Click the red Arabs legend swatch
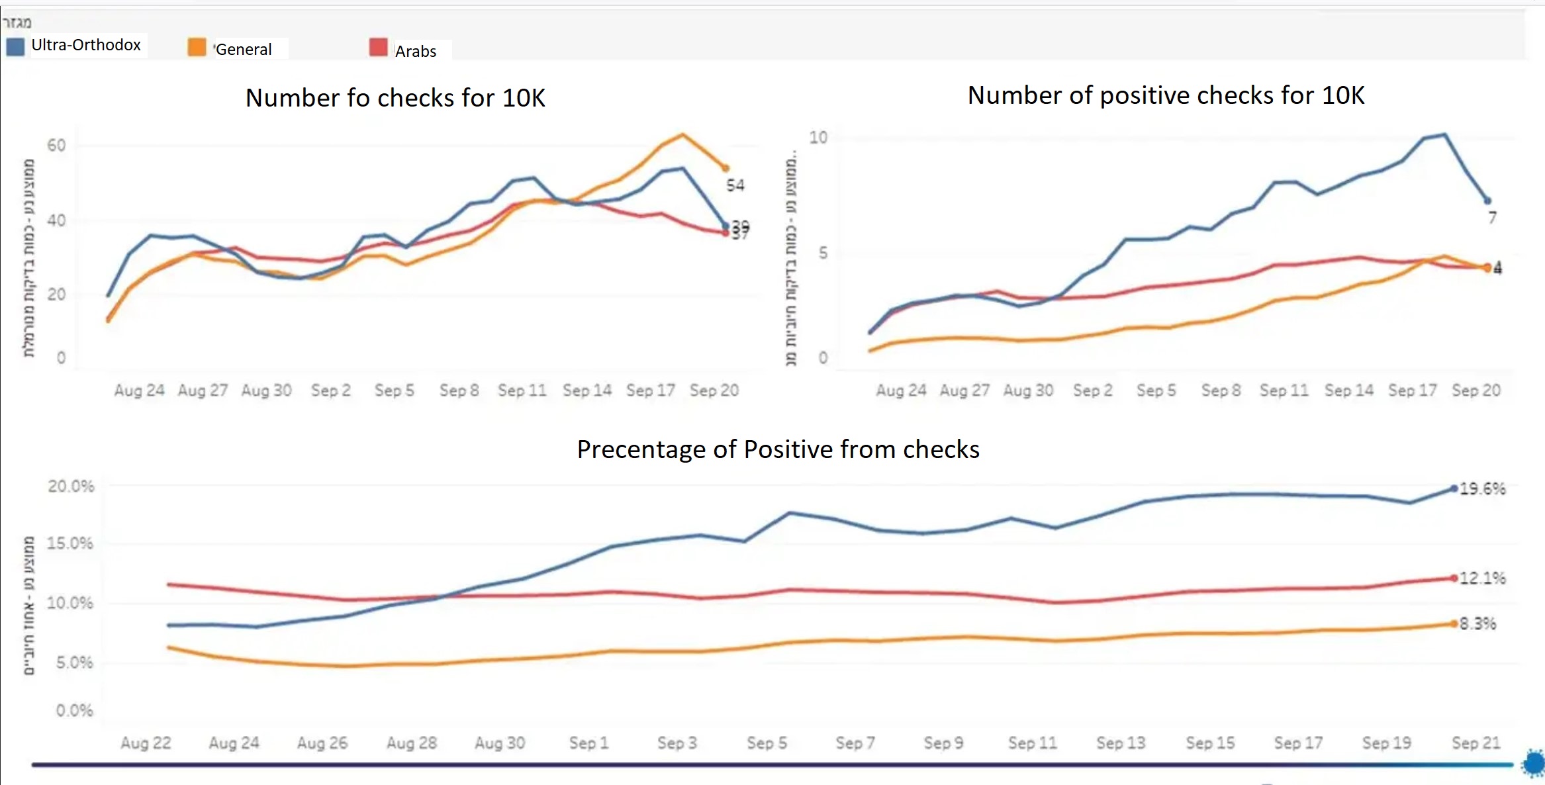The width and height of the screenshot is (1545, 785). point(378,47)
